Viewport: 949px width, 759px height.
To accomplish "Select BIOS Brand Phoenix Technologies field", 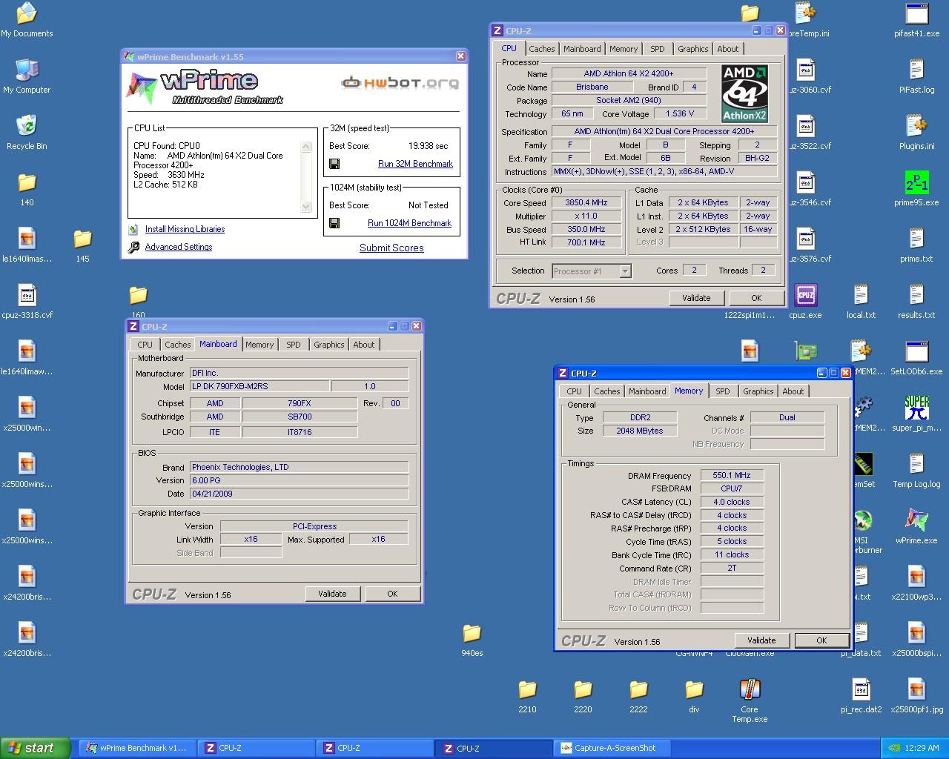I will (x=299, y=467).
